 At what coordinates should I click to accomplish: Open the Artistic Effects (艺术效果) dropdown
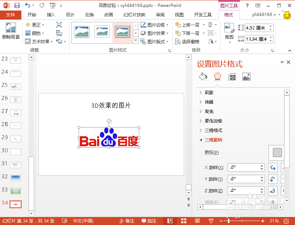click(39, 41)
